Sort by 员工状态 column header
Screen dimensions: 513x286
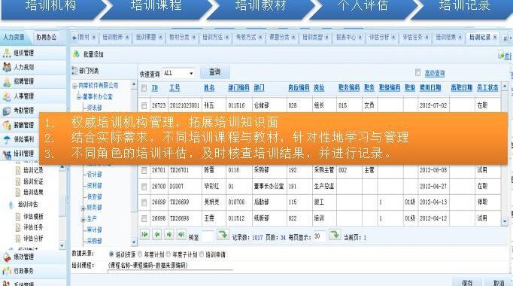[x=487, y=88]
